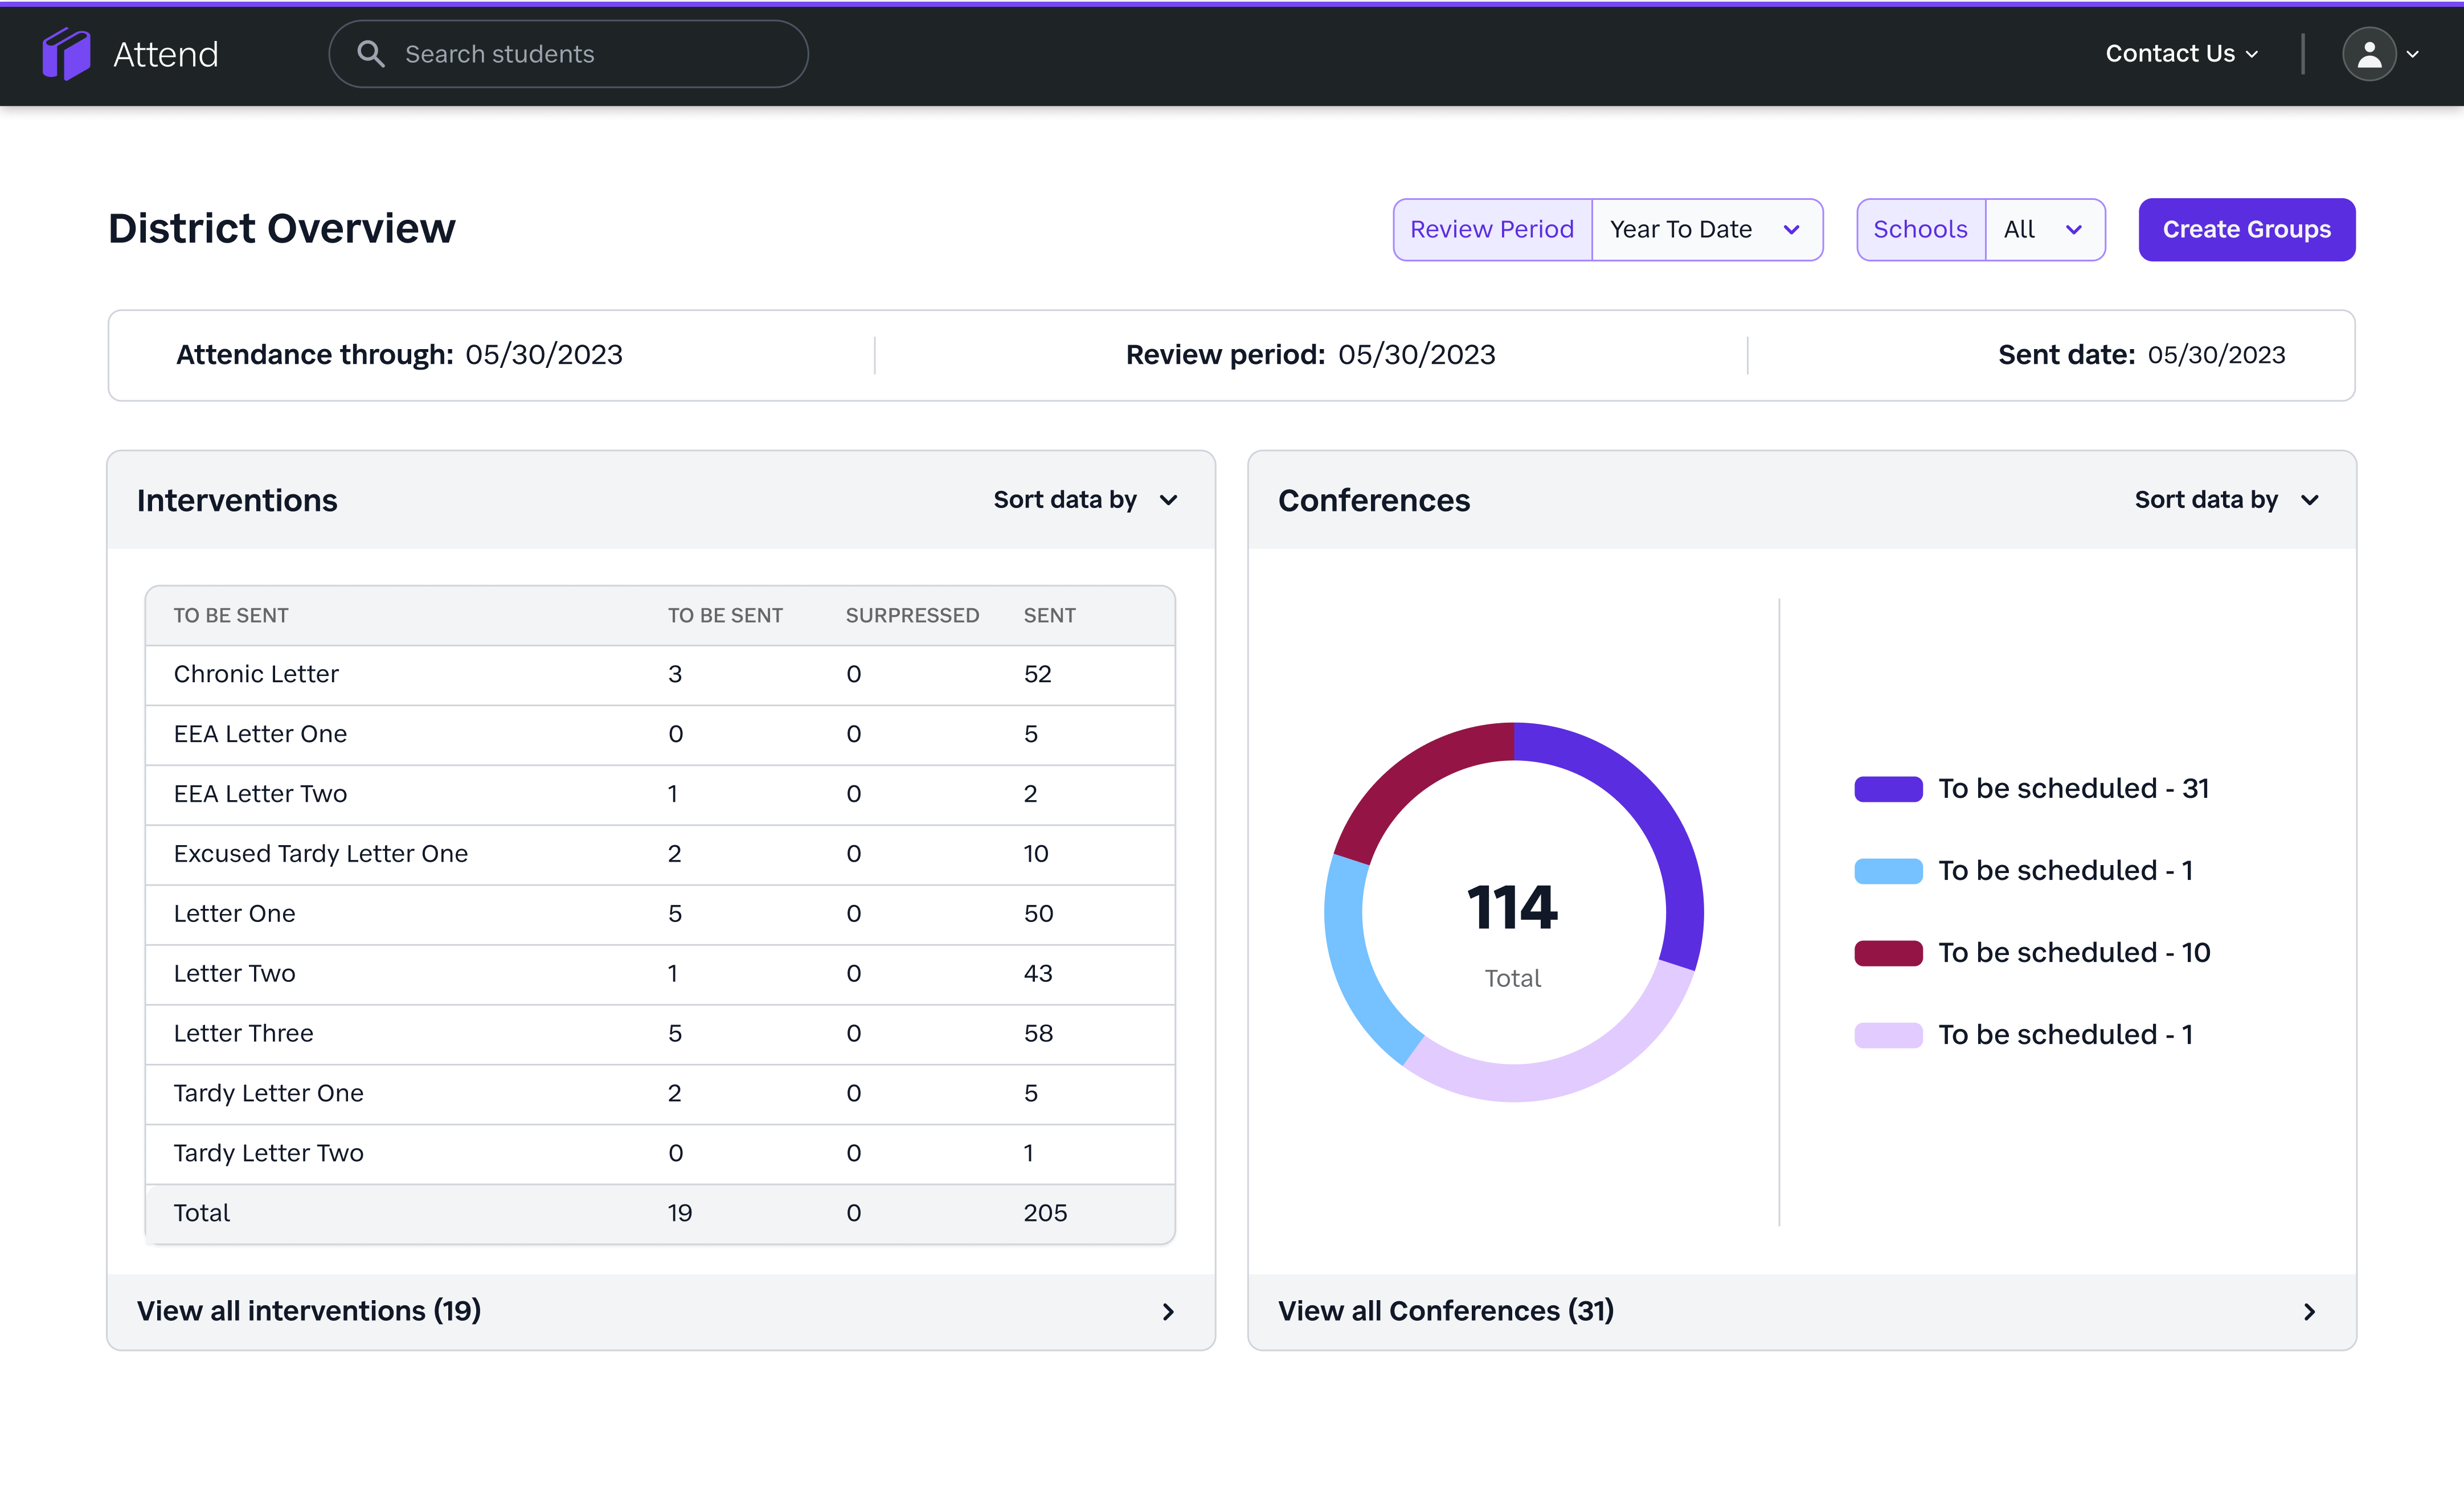This screenshot has width=2464, height=1512.
Task: Click To be scheduled - 31 legend label
Action: 2073,789
